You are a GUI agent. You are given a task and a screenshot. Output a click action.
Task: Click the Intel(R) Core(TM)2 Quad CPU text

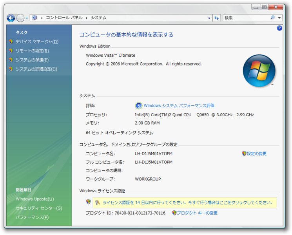(163, 115)
